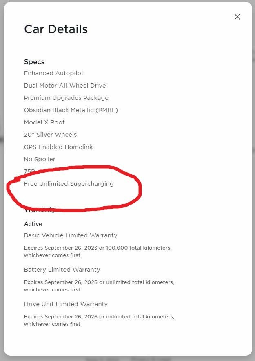The image size is (255, 361).
Task: Select Basic Vehicle Limited Warranty title
Action: pyautogui.click(x=71, y=235)
